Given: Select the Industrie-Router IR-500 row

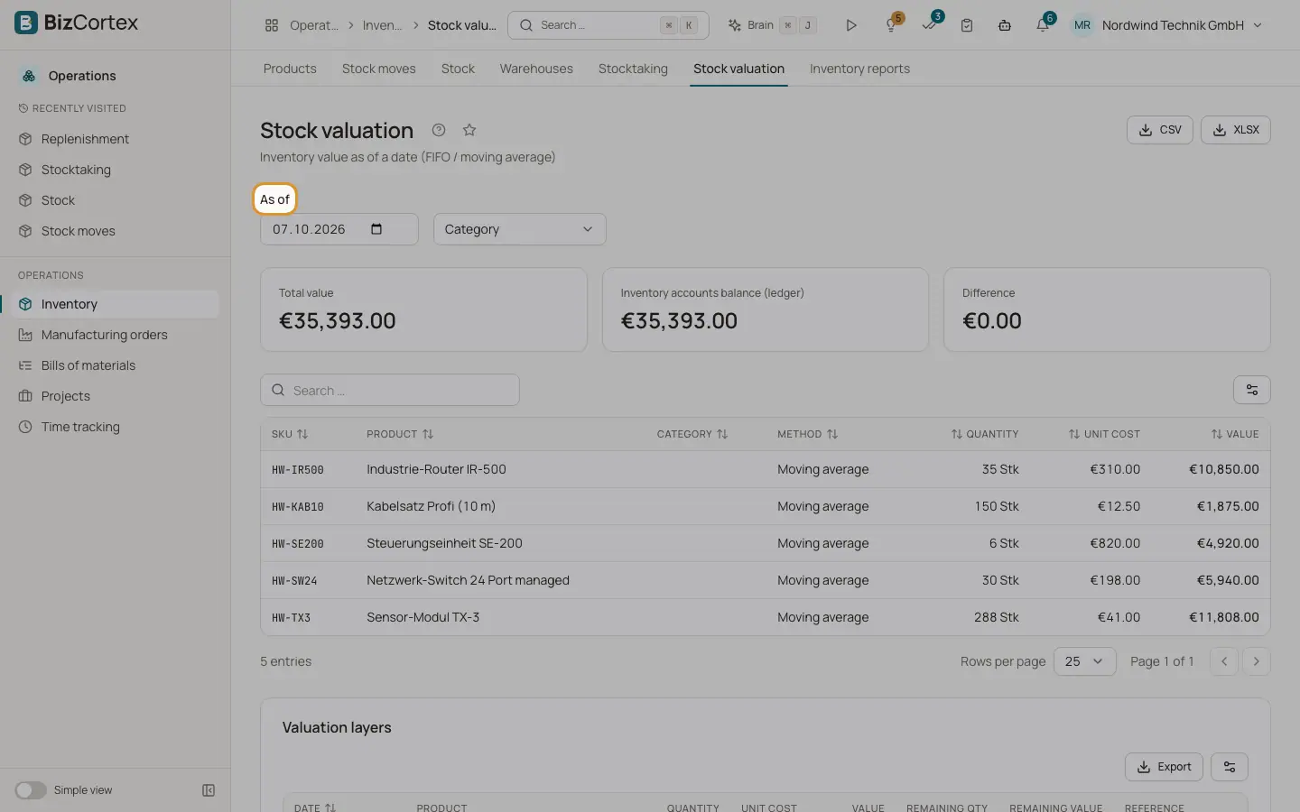Looking at the screenshot, I should click(x=765, y=469).
